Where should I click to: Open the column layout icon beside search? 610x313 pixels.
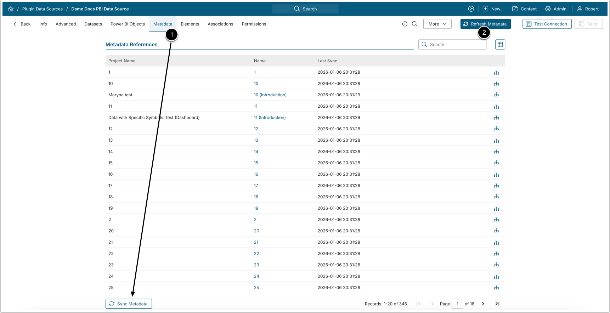(500, 45)
